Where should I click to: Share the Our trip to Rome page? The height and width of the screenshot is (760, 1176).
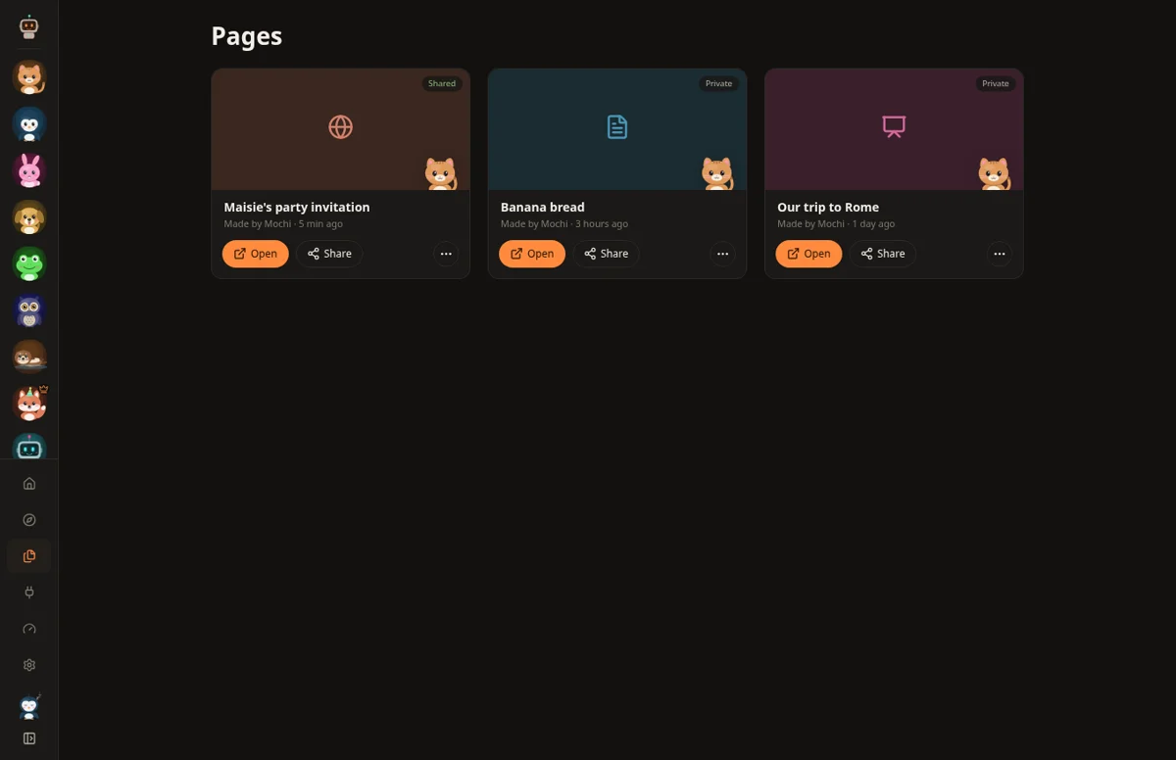point(883,254)
